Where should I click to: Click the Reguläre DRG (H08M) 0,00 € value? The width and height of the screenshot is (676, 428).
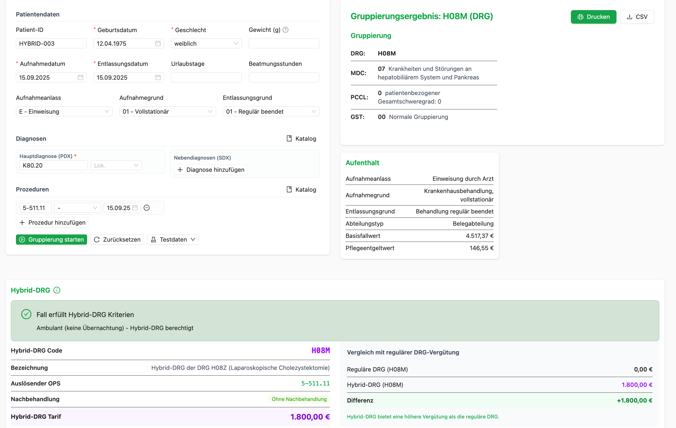pyautogui.click(x=643, y=369)
